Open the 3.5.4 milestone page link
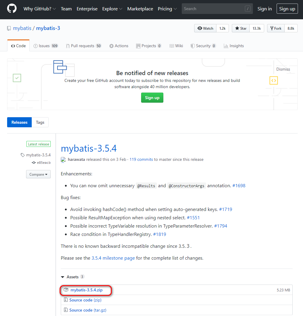303x316 pixels. [x=113, y=258]
